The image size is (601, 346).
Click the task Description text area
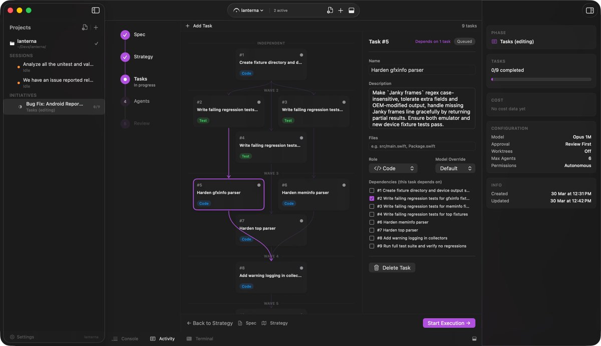(422, 108)
